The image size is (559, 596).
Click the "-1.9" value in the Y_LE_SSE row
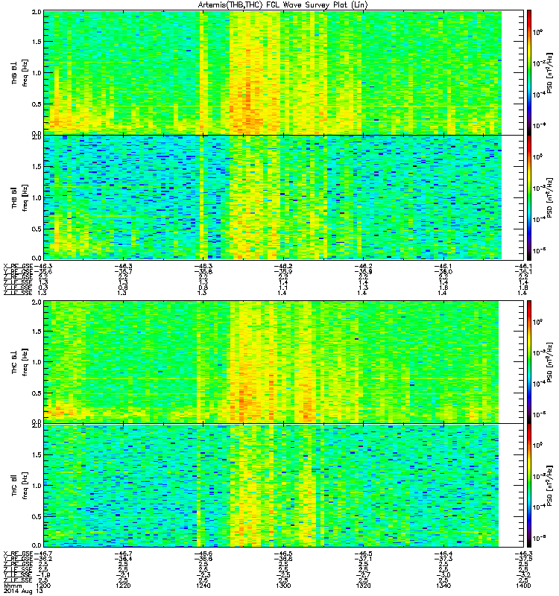tap(44, 574)
